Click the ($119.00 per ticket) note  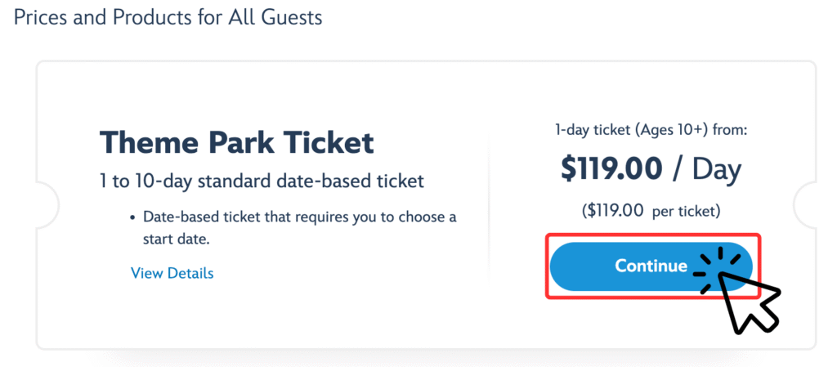[x=651, y=211]
